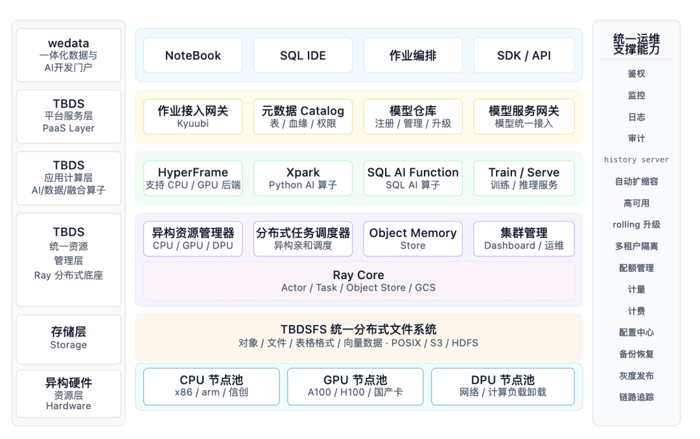Select the Xpark Python AI 算子 box
This screenshot has width=700, height=439.
[x=303, y=178]
